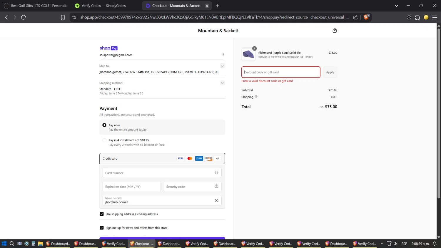The width and height of the screenshot is (441, 248).
Task: Click the lock icon in the Card number field
Action: pyautogui.click(x=216, y=173)
